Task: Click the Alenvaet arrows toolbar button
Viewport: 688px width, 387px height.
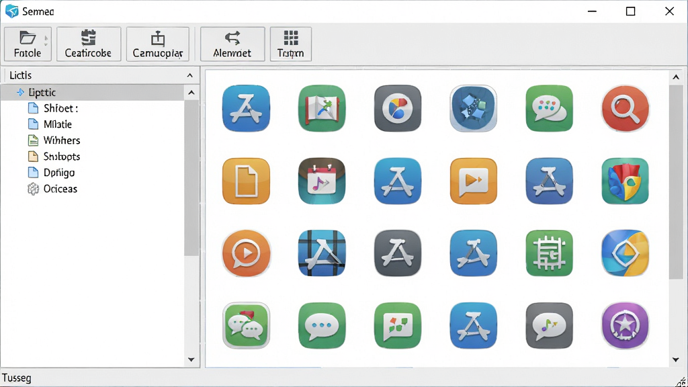Action: click(232, 44)
